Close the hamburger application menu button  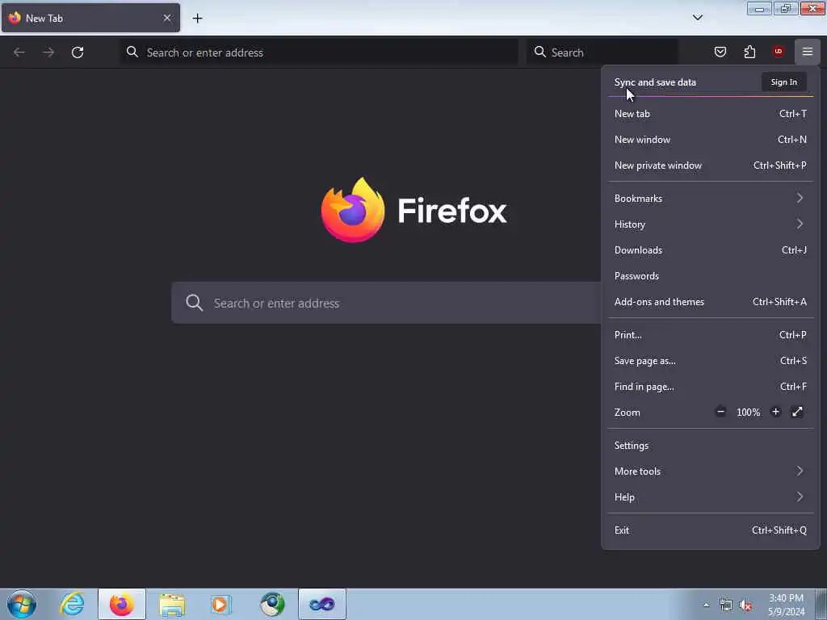click(807, 52)
